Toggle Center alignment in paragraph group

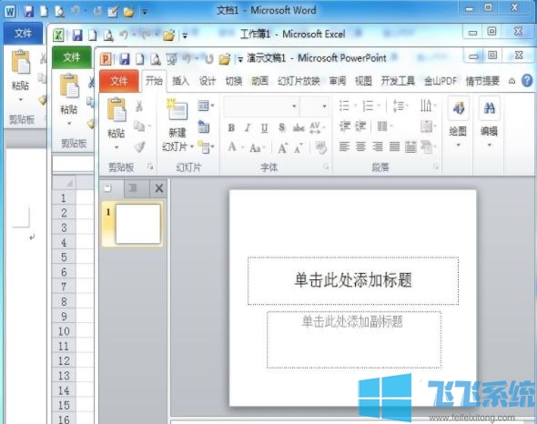(x=360, y=146)
